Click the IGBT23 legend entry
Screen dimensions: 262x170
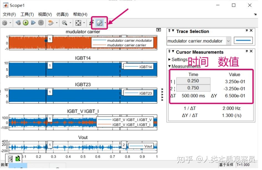pos(138,93)
